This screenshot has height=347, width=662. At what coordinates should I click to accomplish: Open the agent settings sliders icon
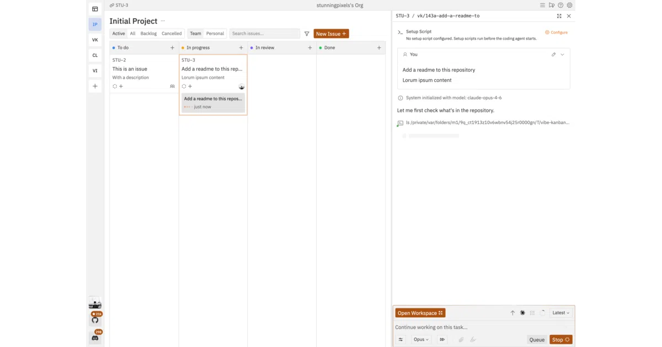(401, 339)
